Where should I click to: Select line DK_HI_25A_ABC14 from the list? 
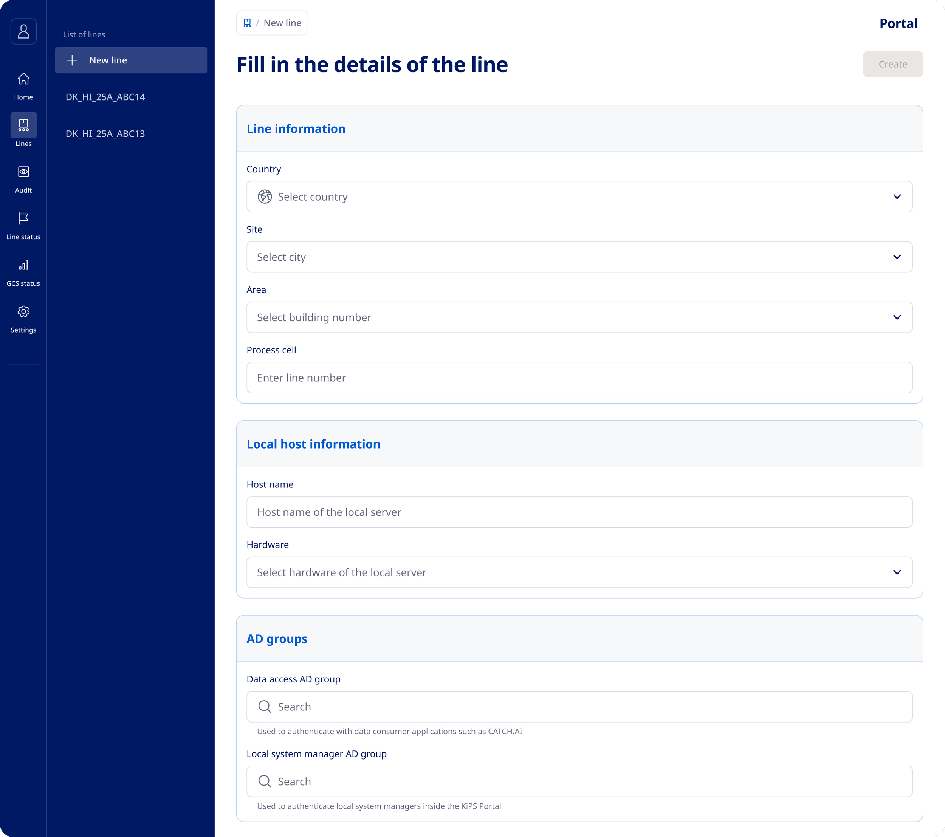105,97
